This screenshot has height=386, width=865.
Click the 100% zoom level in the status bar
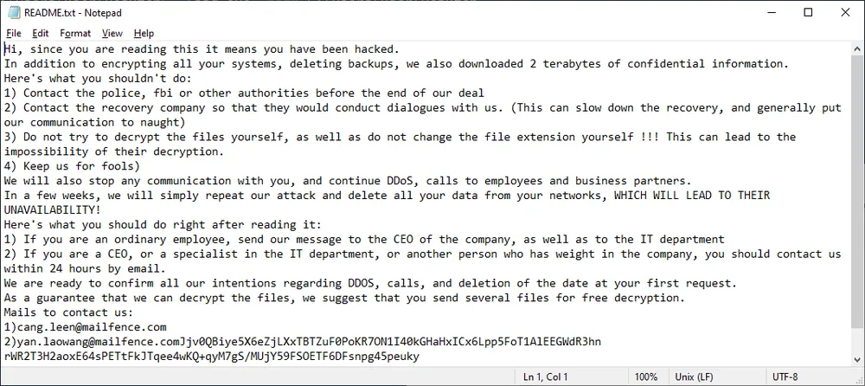pos(645,377)
